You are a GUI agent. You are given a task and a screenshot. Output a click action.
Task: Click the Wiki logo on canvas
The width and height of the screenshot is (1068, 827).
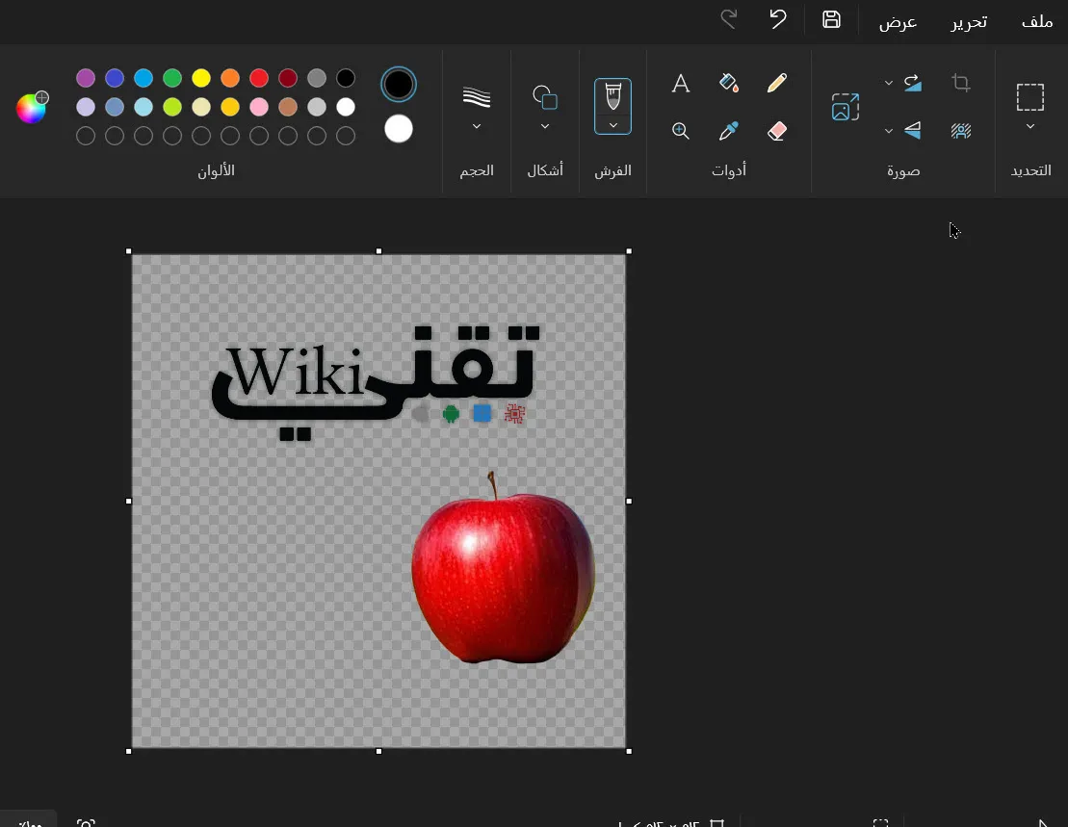tap(376, 383)
